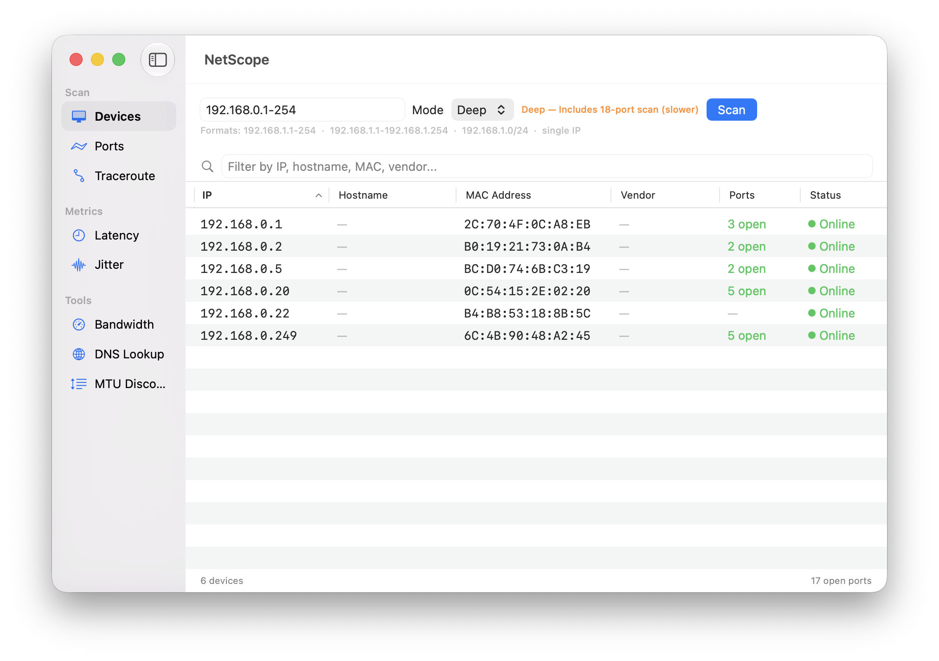The image size is (939, 661).
Task: Click Online status text for 192.168.0.5
Action: coord(837,269)
